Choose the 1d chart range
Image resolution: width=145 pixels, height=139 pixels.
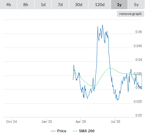tap(43, 5)
